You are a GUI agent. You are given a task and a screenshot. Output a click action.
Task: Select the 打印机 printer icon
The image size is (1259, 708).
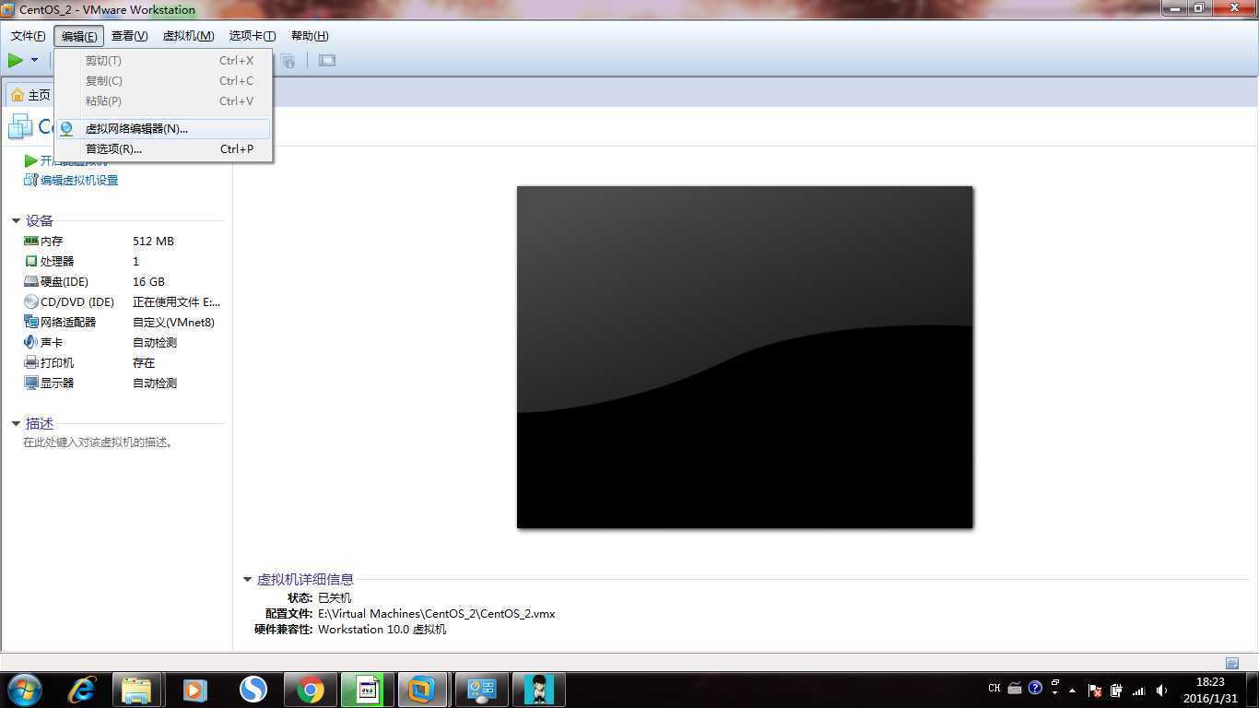[31, 362]
